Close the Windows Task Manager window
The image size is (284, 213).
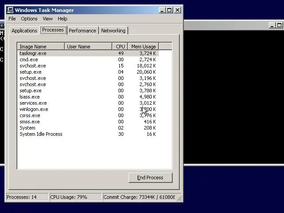point(177,10)
